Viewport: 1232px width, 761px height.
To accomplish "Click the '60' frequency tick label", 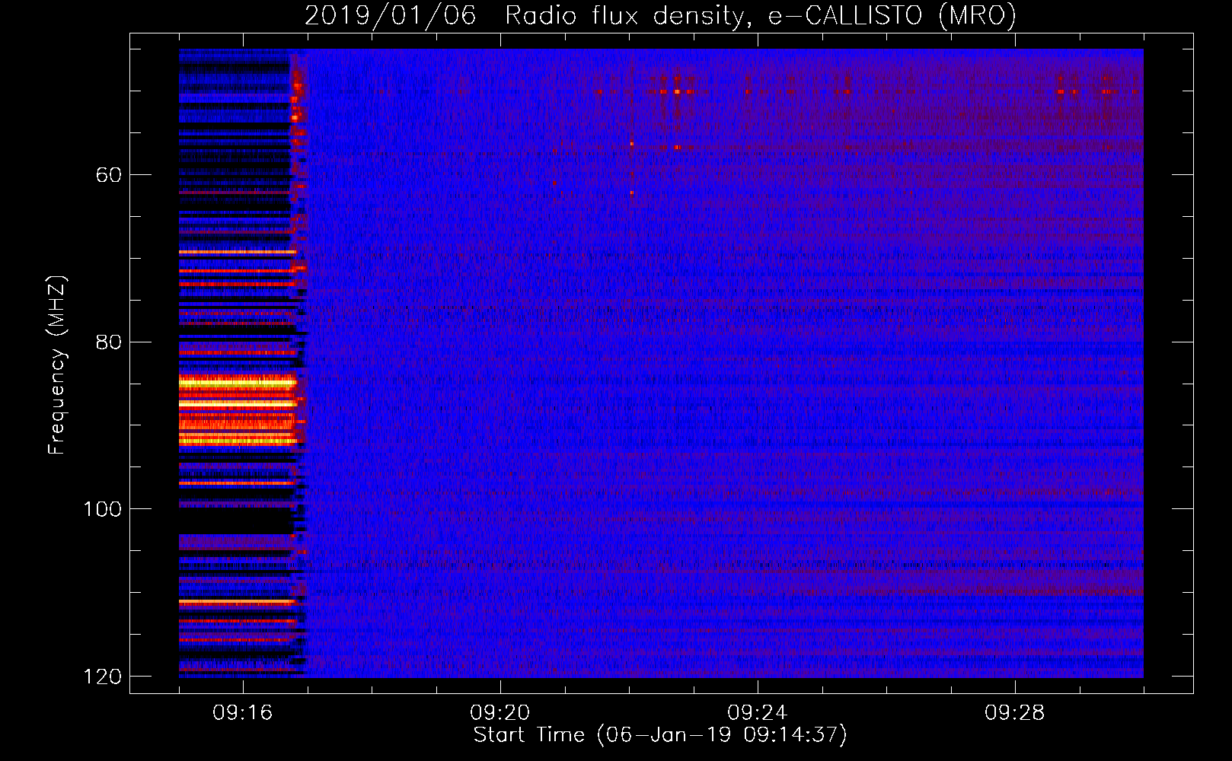I will [108, 175].
